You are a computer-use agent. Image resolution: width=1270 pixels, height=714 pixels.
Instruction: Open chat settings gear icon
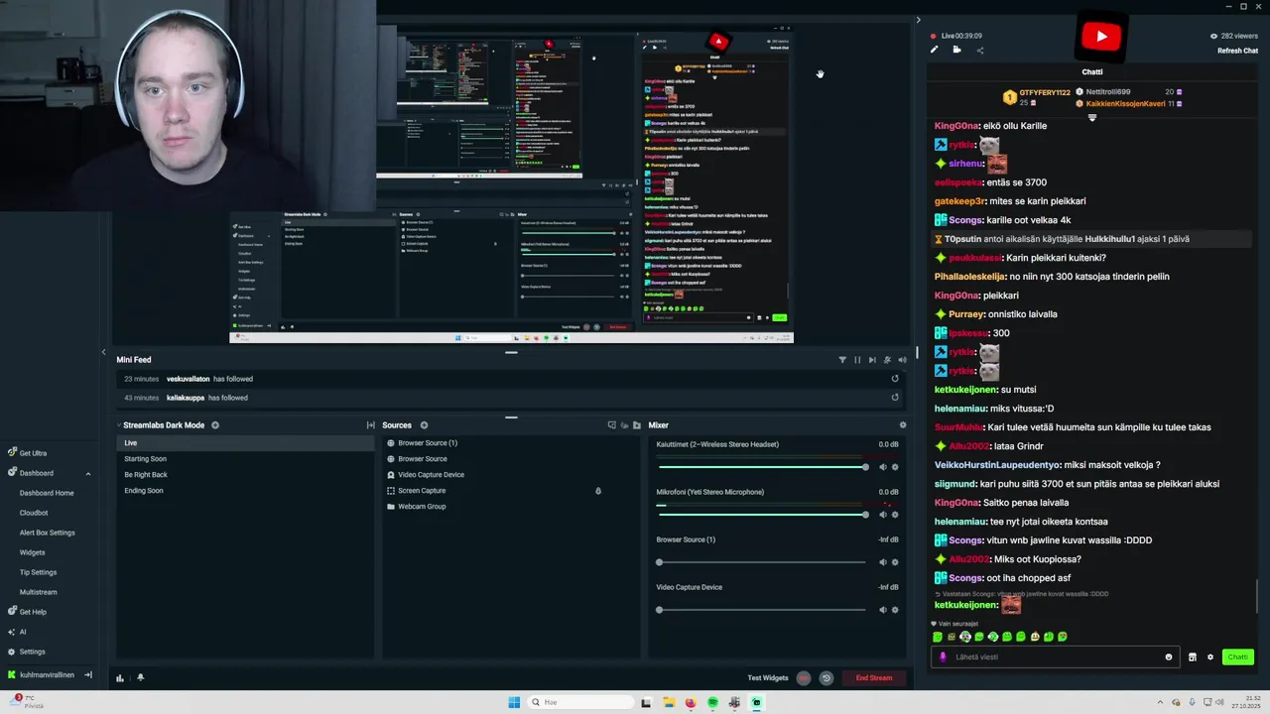[1209, 656]
